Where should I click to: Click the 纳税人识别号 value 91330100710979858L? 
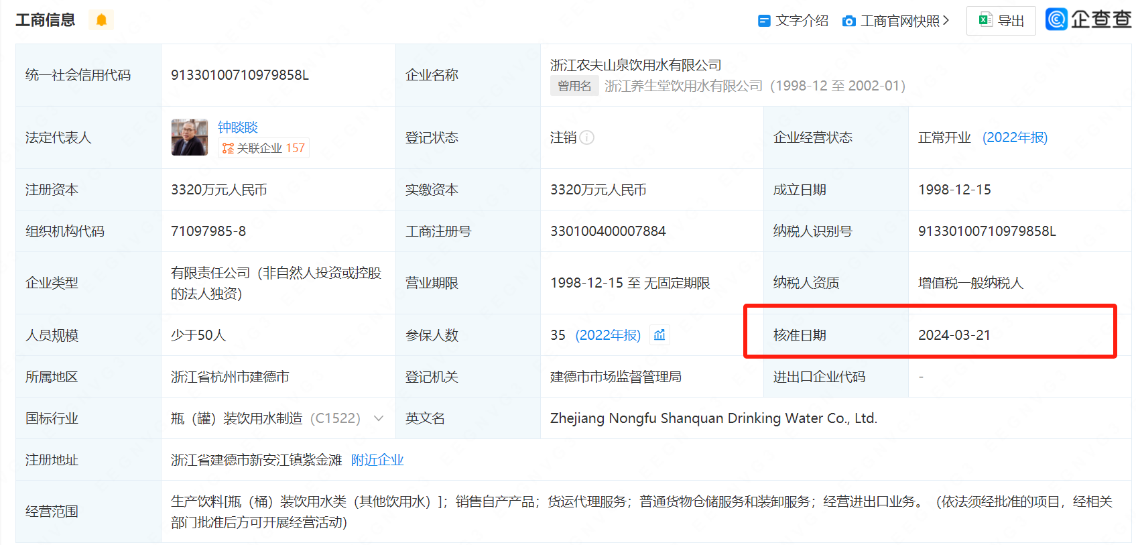(987, 231)
